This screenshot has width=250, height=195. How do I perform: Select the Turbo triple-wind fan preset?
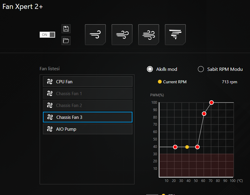point(149,35)
